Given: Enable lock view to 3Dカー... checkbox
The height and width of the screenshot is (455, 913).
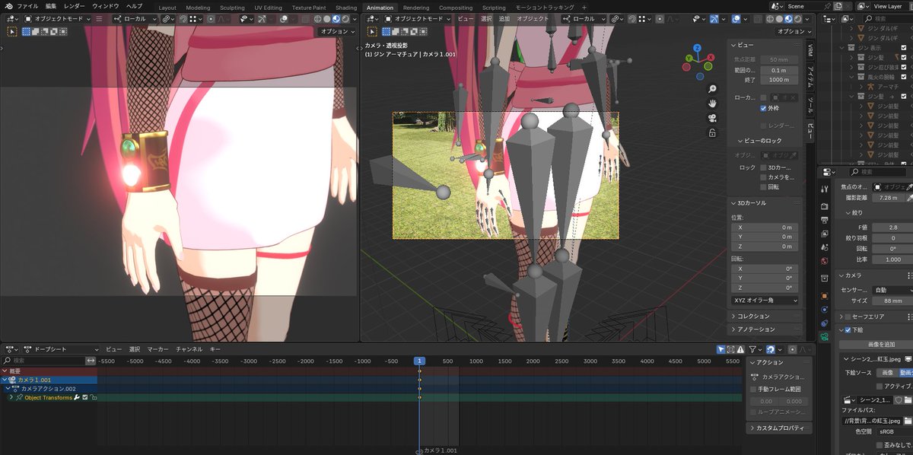Looking at the screenshot, I should 764,167.
